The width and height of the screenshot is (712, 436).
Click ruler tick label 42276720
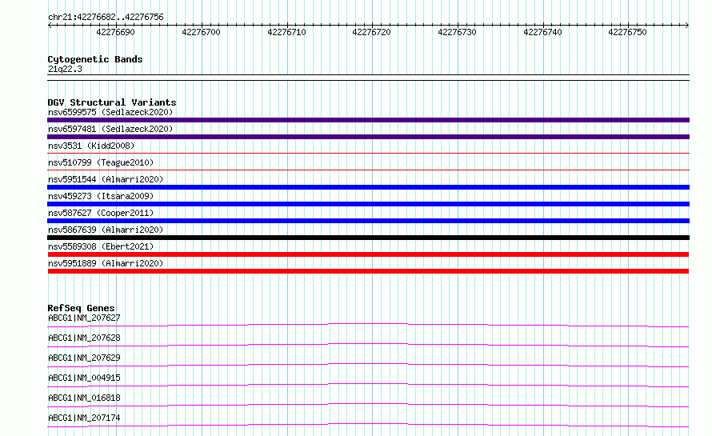click(371, 32)
